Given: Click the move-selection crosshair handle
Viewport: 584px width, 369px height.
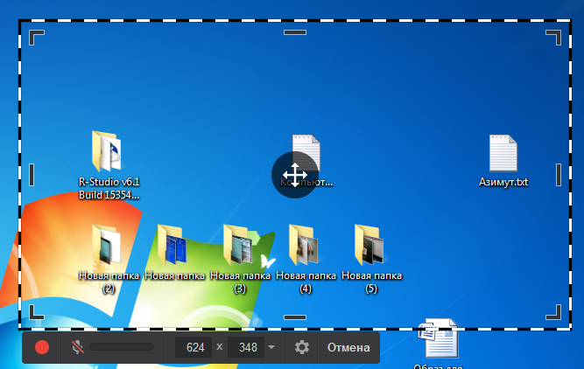Looking at the screenshot, I should pyautogui.click(x=295, y=175).
